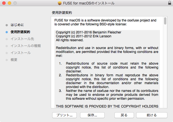Click the プリント... (Print) button
Screen dimensions: 173x122
64,115
